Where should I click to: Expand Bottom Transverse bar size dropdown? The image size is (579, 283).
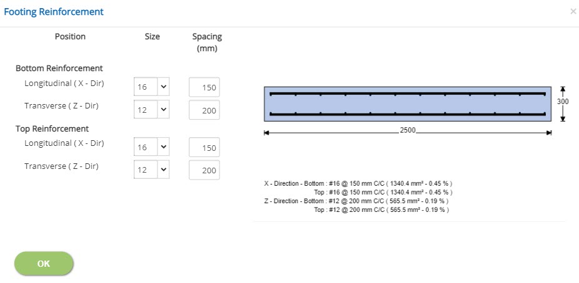(x=151, y=110)
